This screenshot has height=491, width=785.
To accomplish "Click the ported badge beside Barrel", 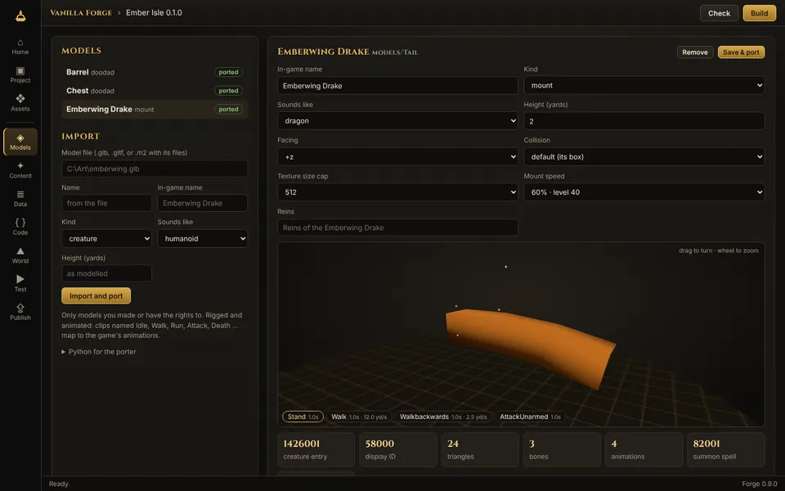I will pos(228,72).
